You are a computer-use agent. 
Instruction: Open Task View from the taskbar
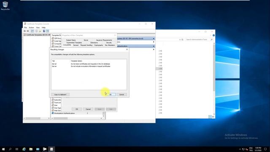click(x=17, y=149)
